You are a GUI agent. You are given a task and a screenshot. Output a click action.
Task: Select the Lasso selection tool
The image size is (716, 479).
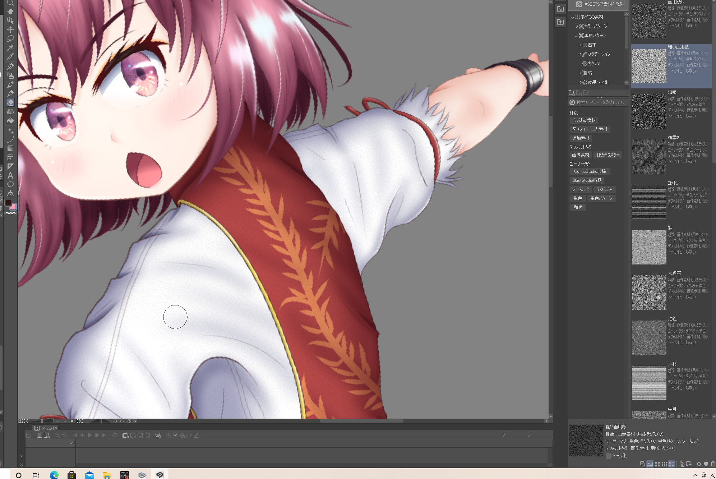click(x=10, y=38)
